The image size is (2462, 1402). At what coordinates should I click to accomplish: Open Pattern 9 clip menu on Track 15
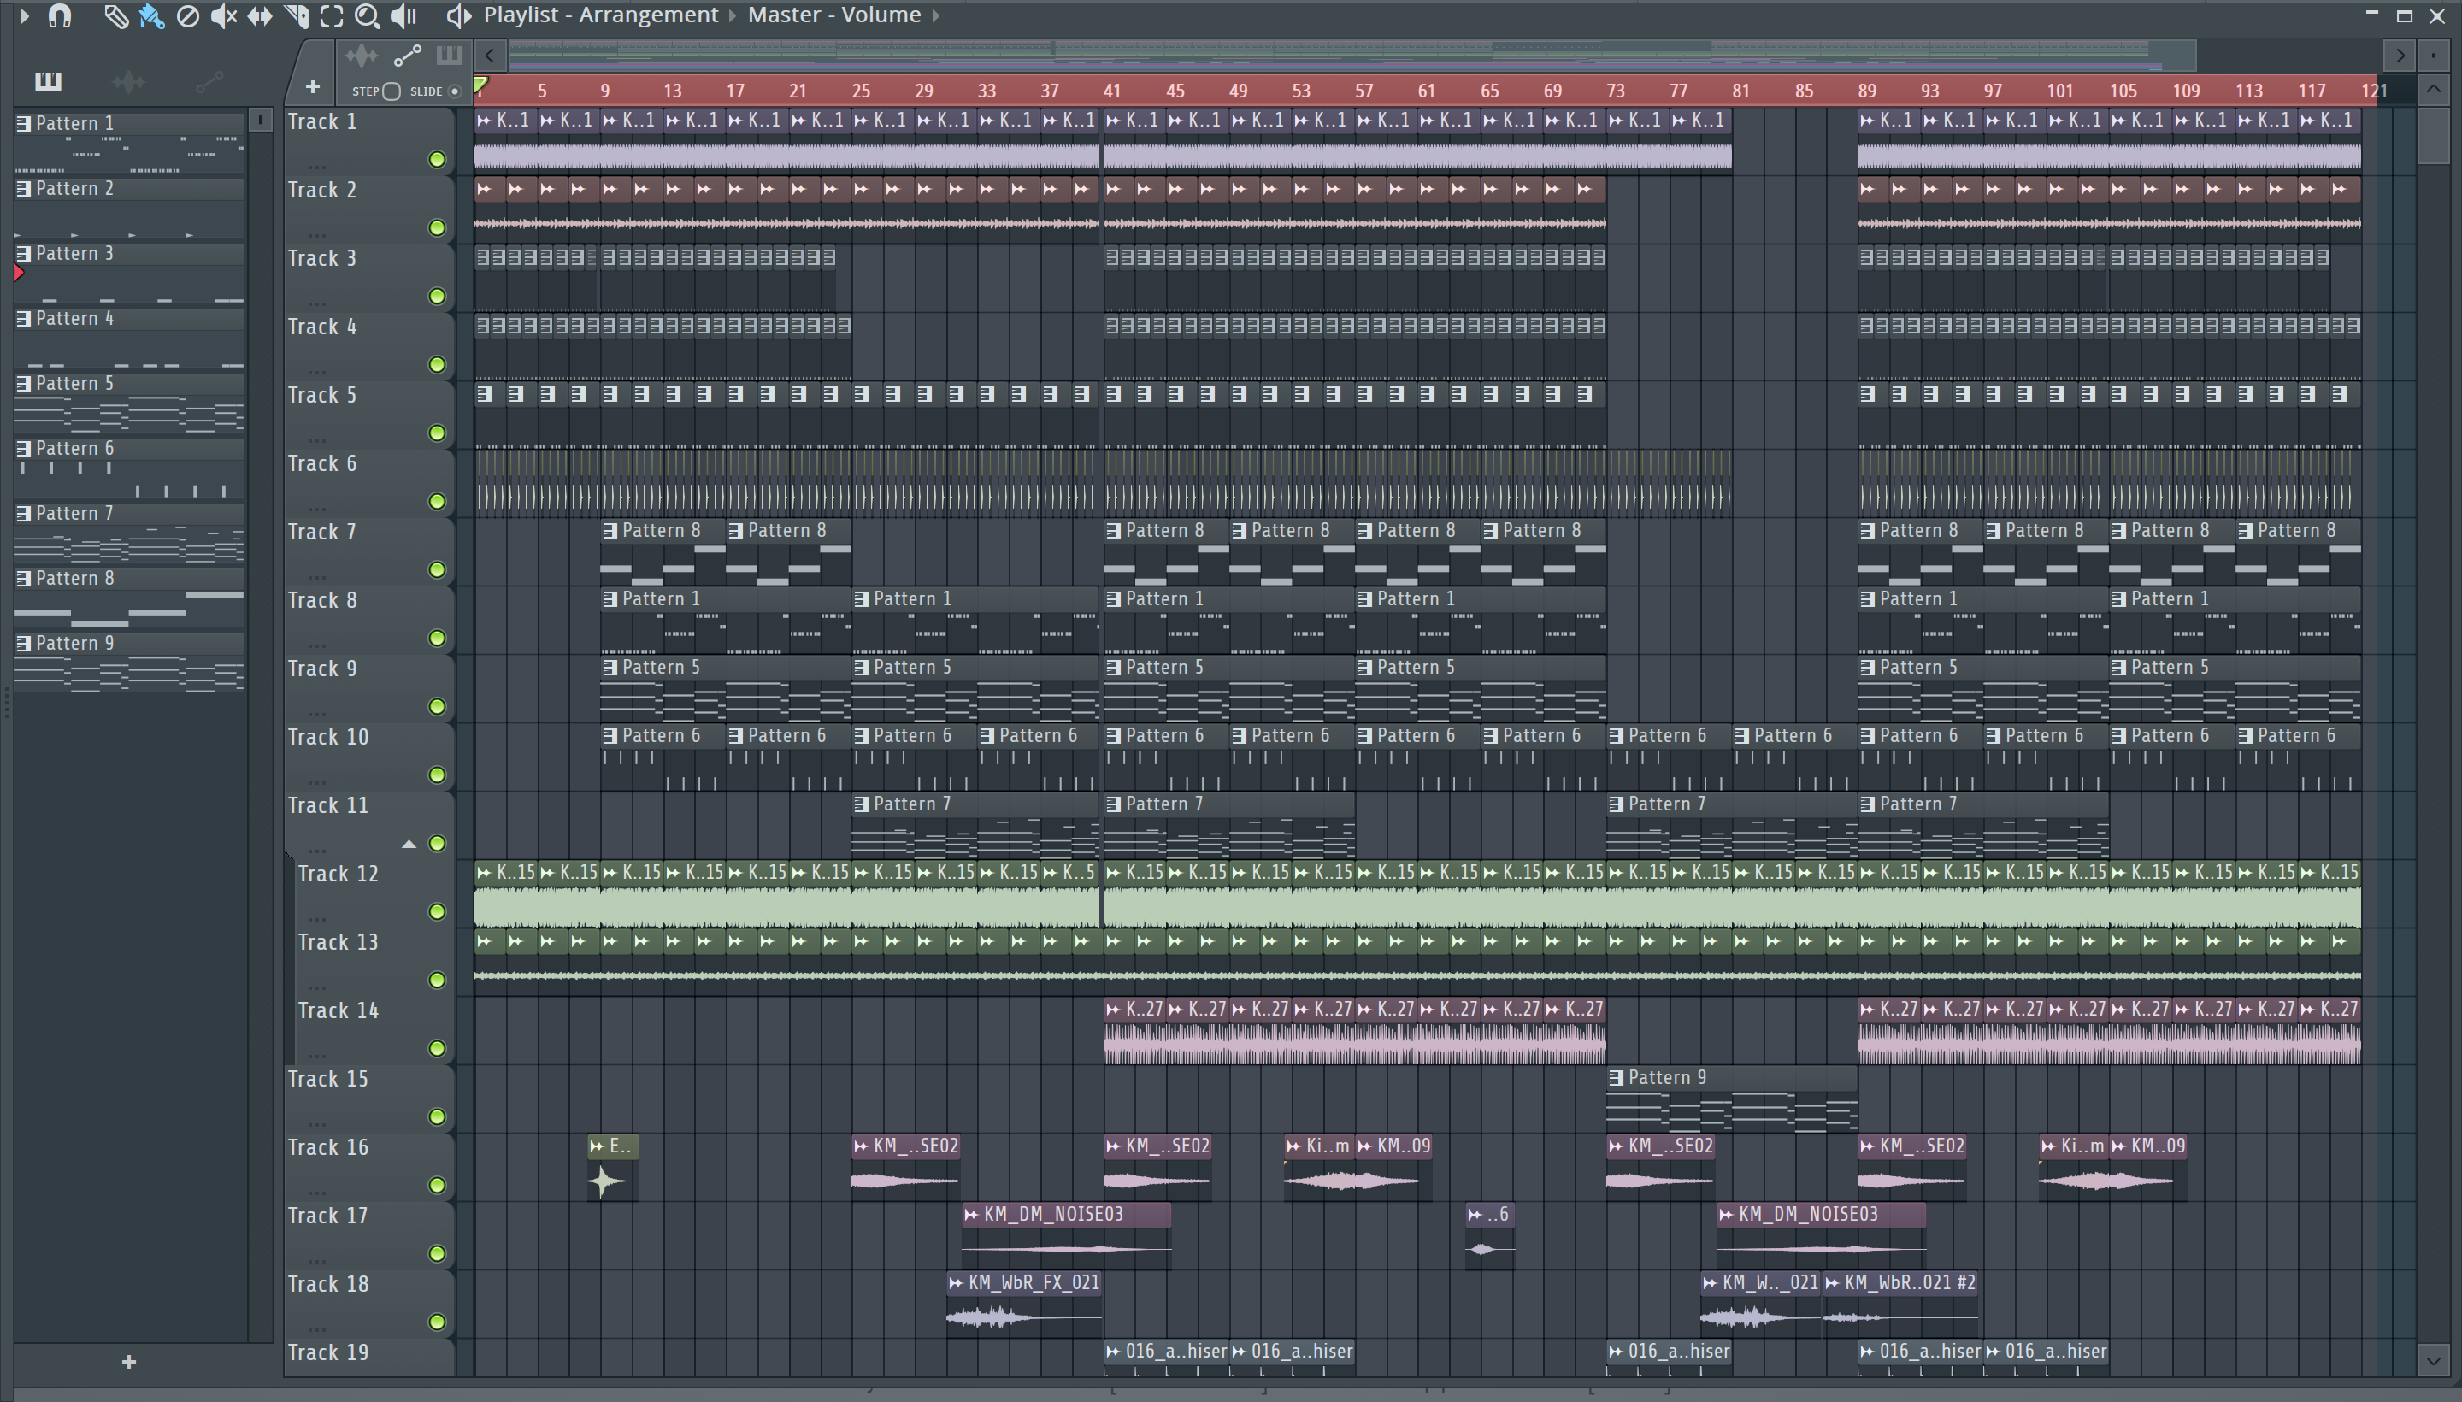point(1617,1077)
